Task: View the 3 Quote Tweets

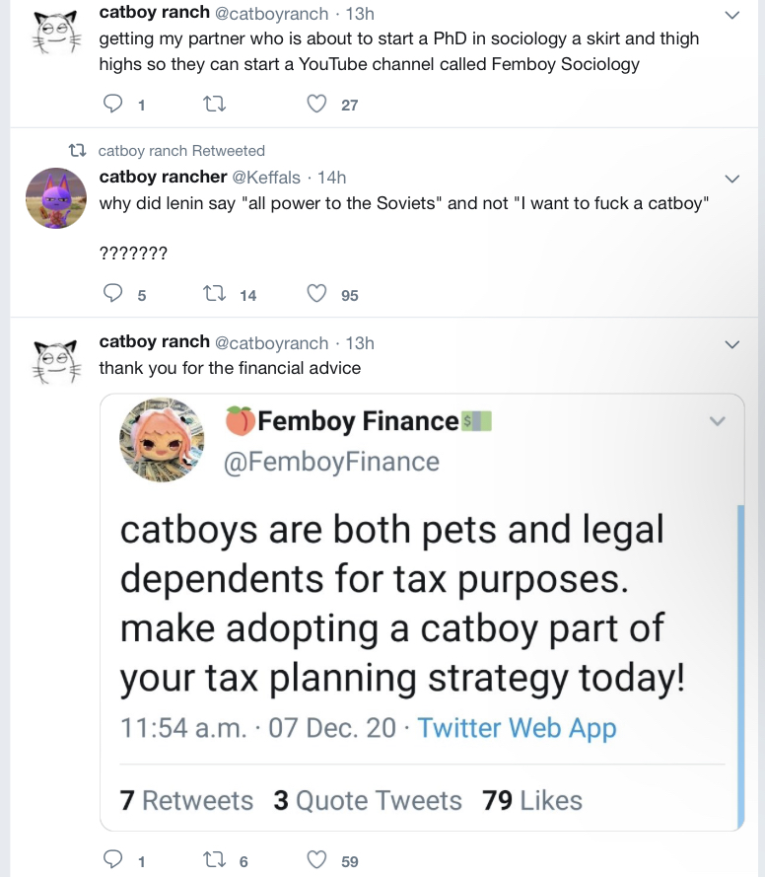Action: 368,800
